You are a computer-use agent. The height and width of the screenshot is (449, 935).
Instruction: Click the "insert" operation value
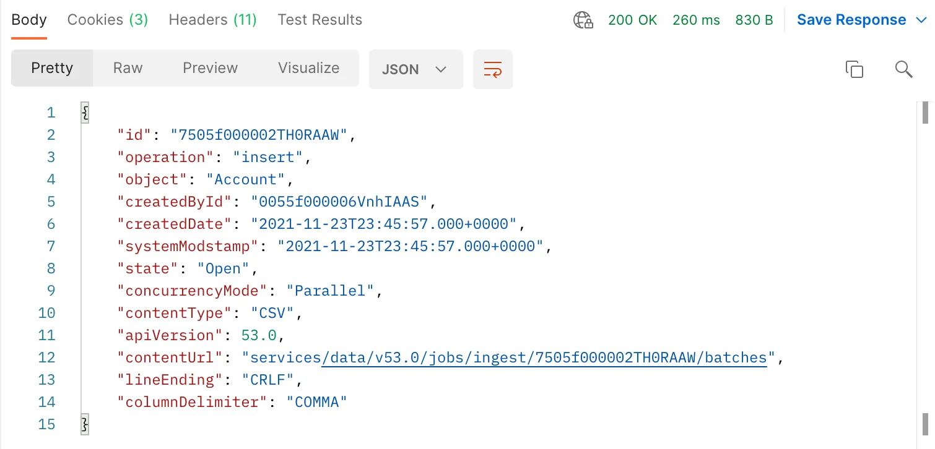(268, 157)
